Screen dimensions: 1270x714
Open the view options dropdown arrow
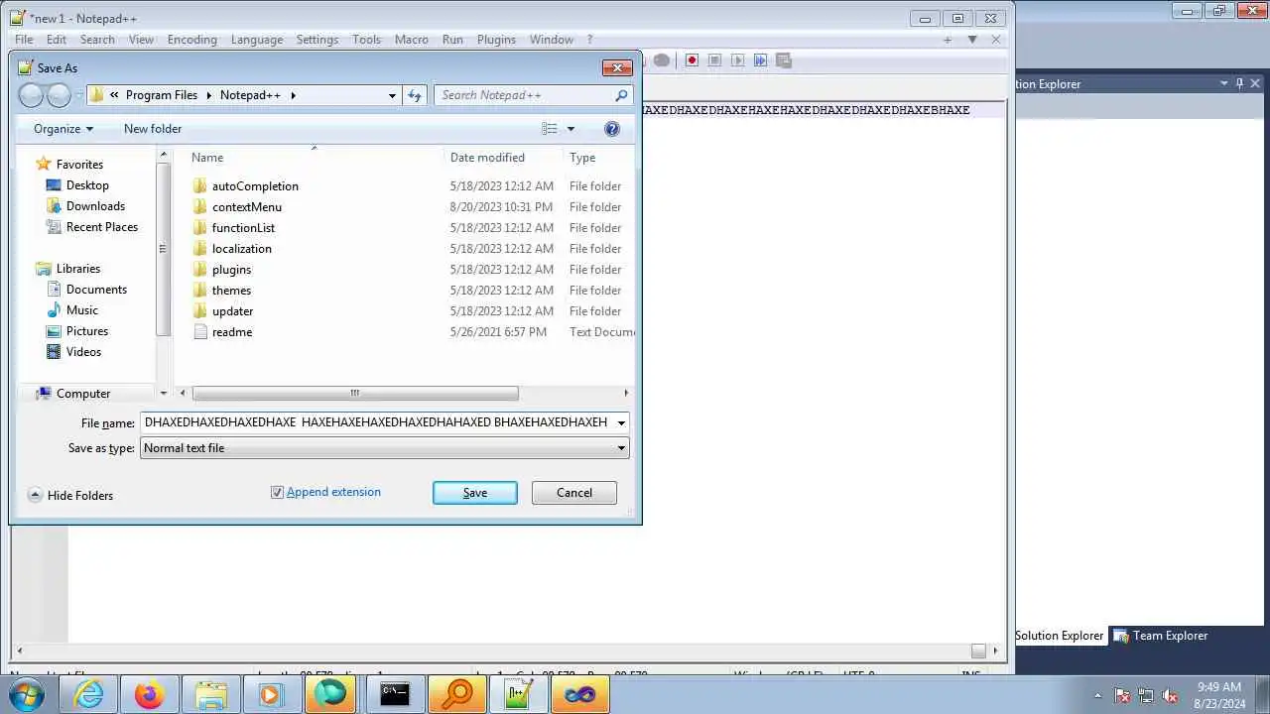pyautogui.click(x=571, y=129)
